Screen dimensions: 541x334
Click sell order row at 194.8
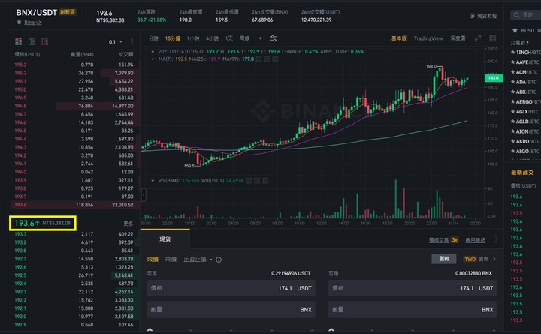click(x=74, y=106)
